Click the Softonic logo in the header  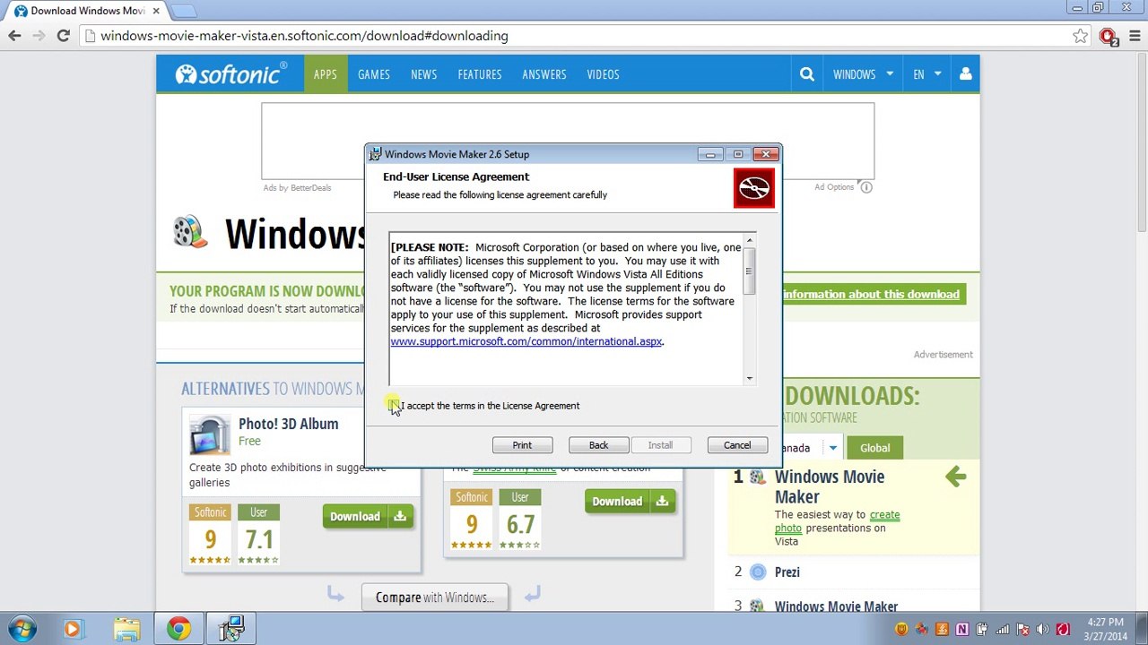[x=230, y=74]
